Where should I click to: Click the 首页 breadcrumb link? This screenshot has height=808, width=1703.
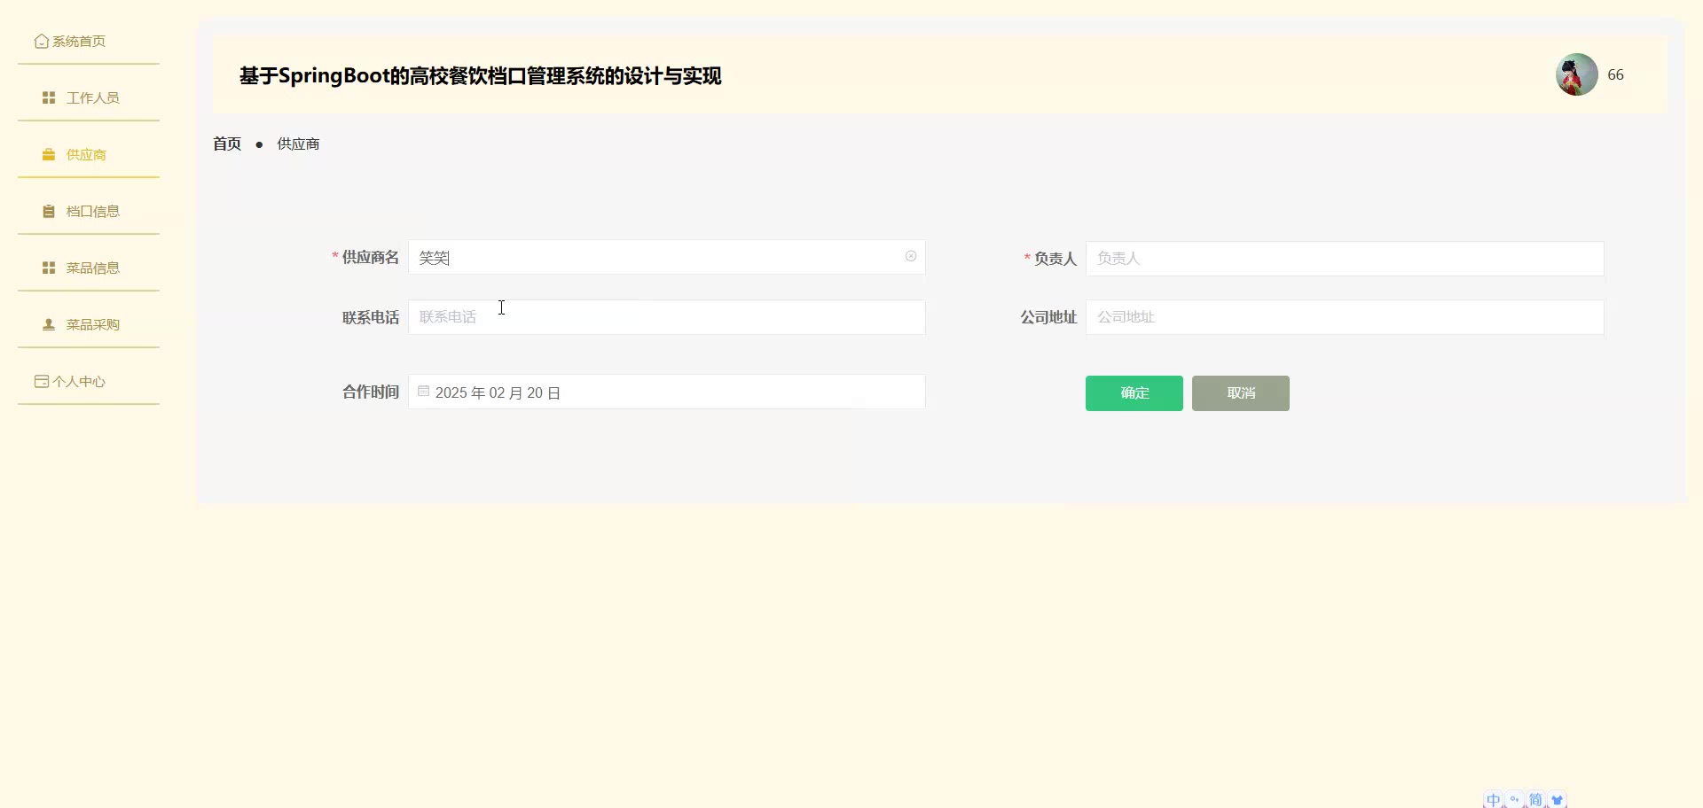click(227, 144)
